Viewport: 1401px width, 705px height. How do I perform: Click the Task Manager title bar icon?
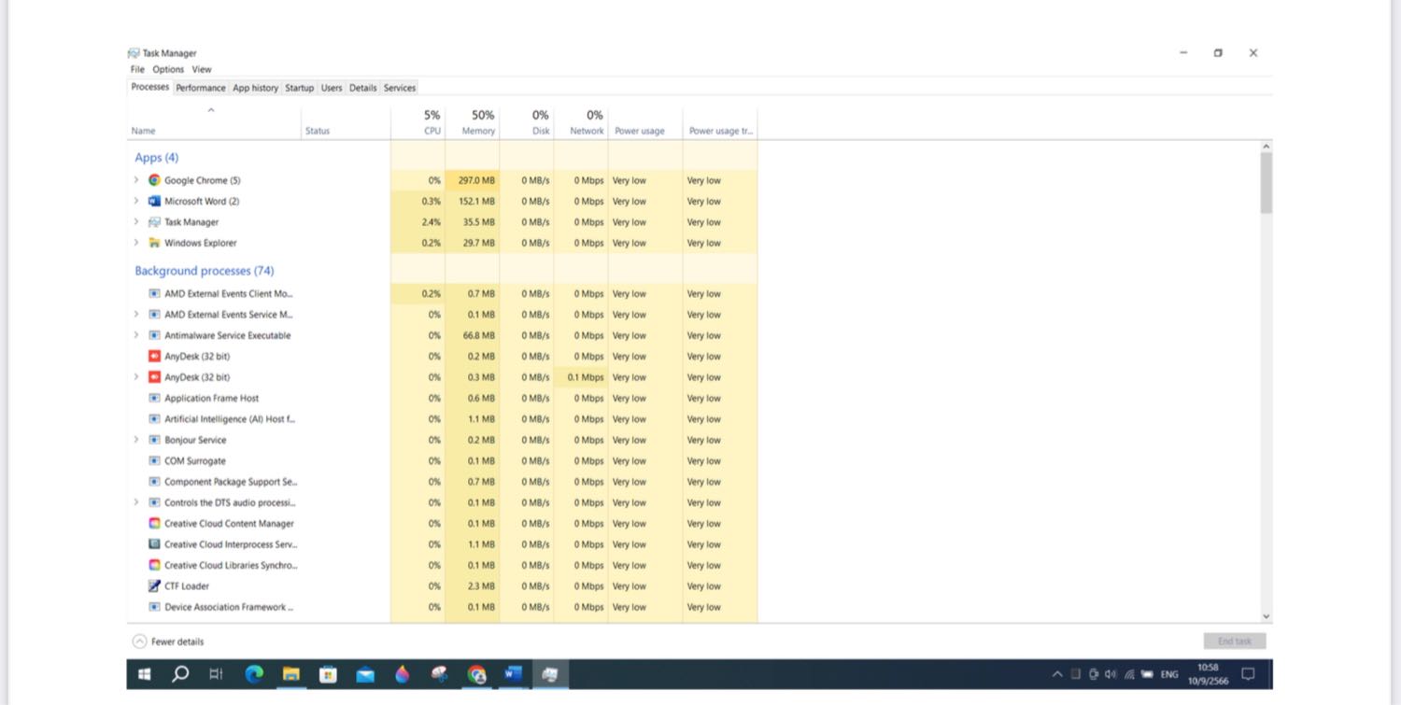(134, 53)
